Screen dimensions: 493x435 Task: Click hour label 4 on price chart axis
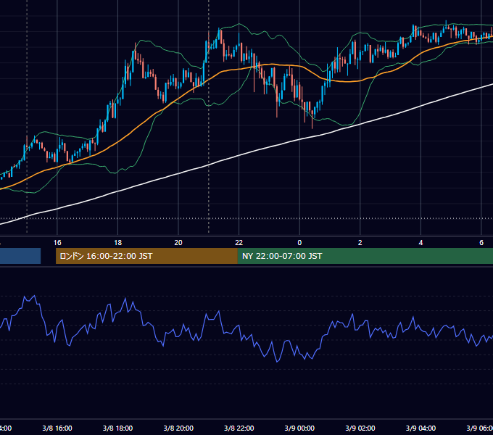420,243
